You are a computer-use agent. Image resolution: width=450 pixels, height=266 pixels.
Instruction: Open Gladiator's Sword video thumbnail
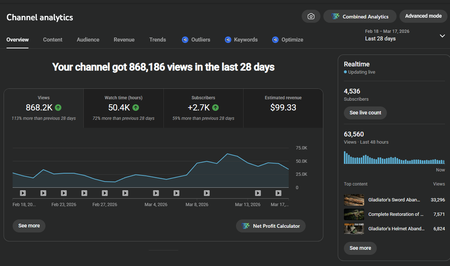coord(354,200)
